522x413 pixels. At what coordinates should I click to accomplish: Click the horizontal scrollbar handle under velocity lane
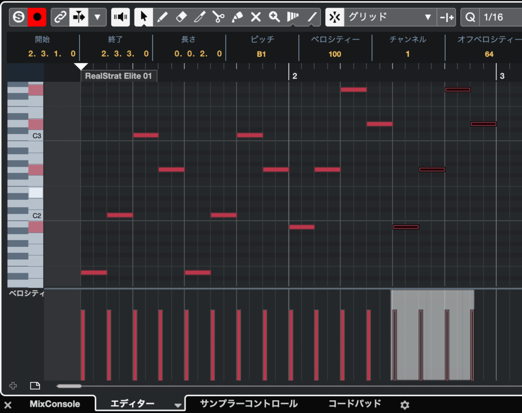click(x=69, y=386)
